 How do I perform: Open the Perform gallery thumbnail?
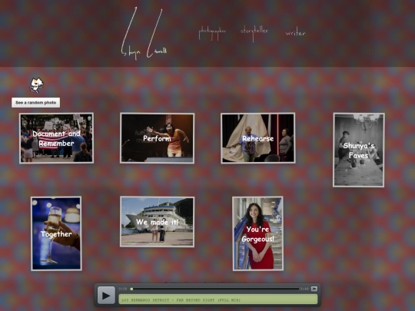(158, 138)
